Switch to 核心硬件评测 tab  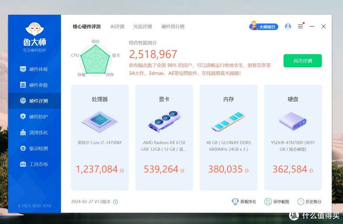tap(87, 27)
